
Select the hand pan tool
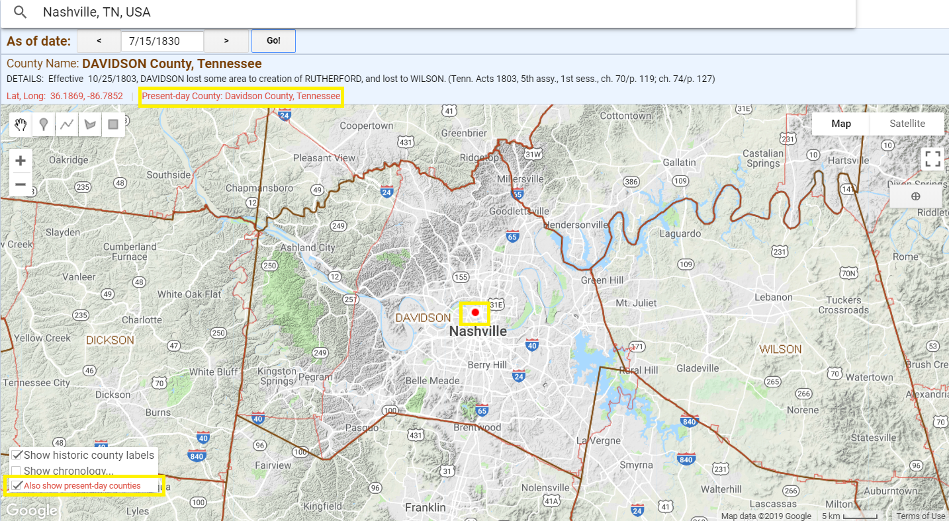point(20,124)
